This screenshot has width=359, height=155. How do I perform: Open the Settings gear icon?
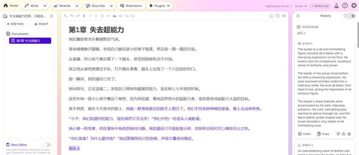[354, 6]
